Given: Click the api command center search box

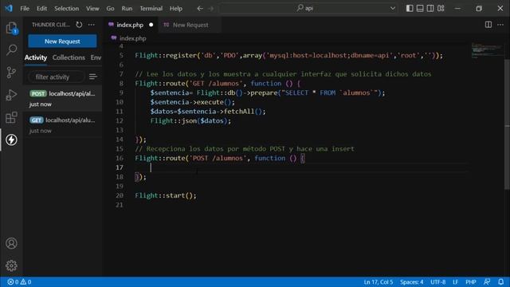Looking at the screenshot, I should 308,9.
